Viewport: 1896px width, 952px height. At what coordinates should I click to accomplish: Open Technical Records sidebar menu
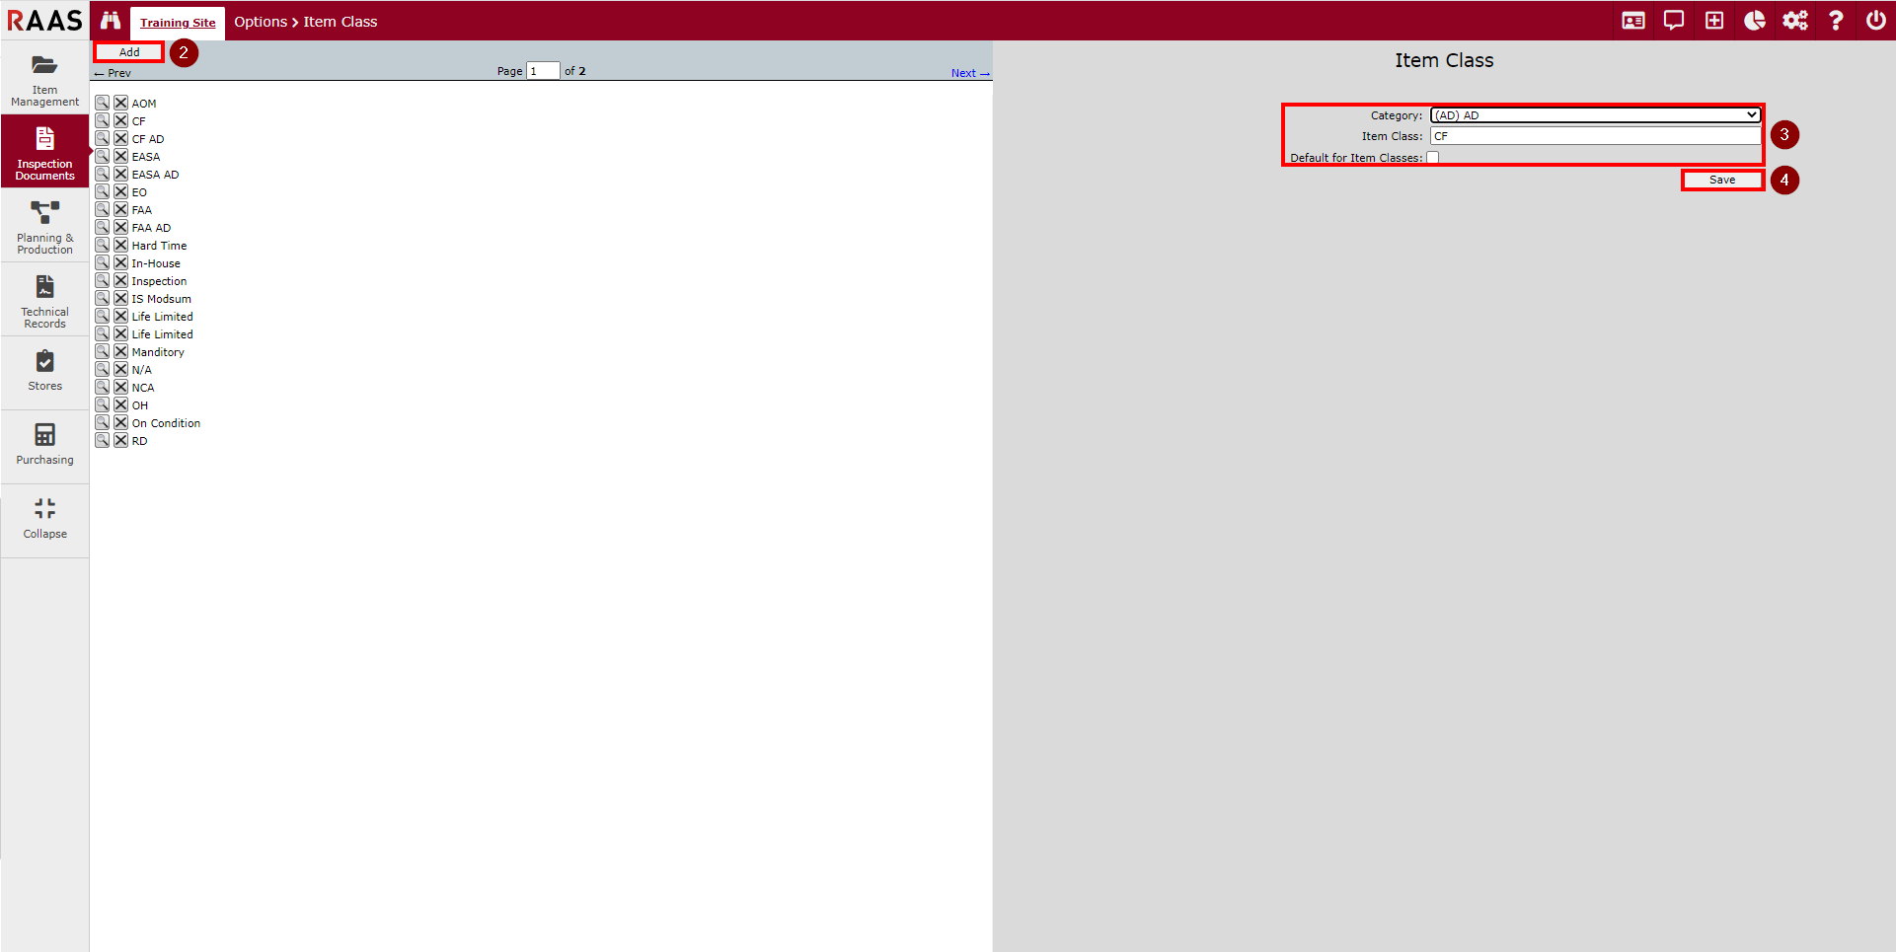click(44, 301)
